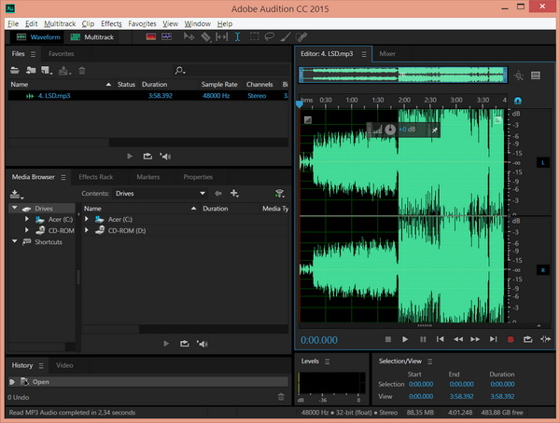Image resolution: width=560 pixels, height=423 pixels.
Task: Click the timeline playhead marker
Action: point(300,104)
